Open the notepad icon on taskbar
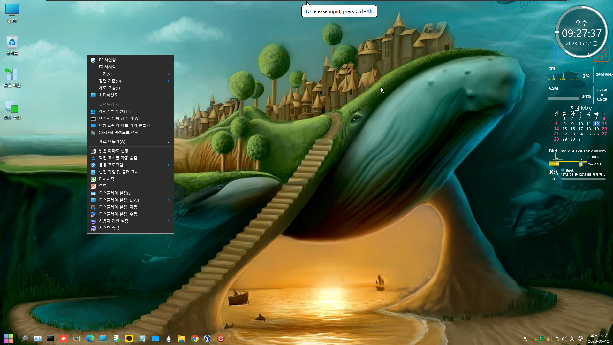This screenshot has height=345, width=613. click(x=142, y=338)
